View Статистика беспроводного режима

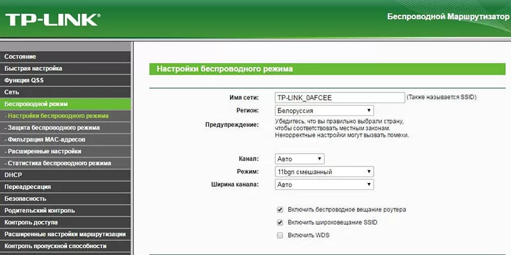point(65,163)
